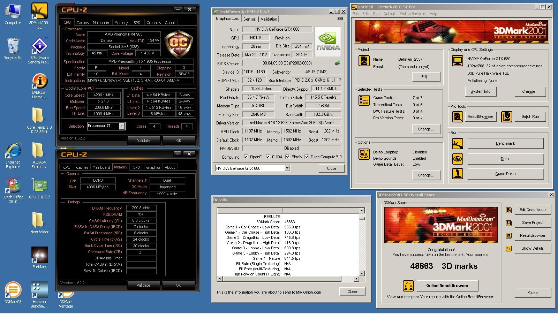Click the Close button in GPU-Z
The image size is (558, 333).
click(x=332, y=168)
